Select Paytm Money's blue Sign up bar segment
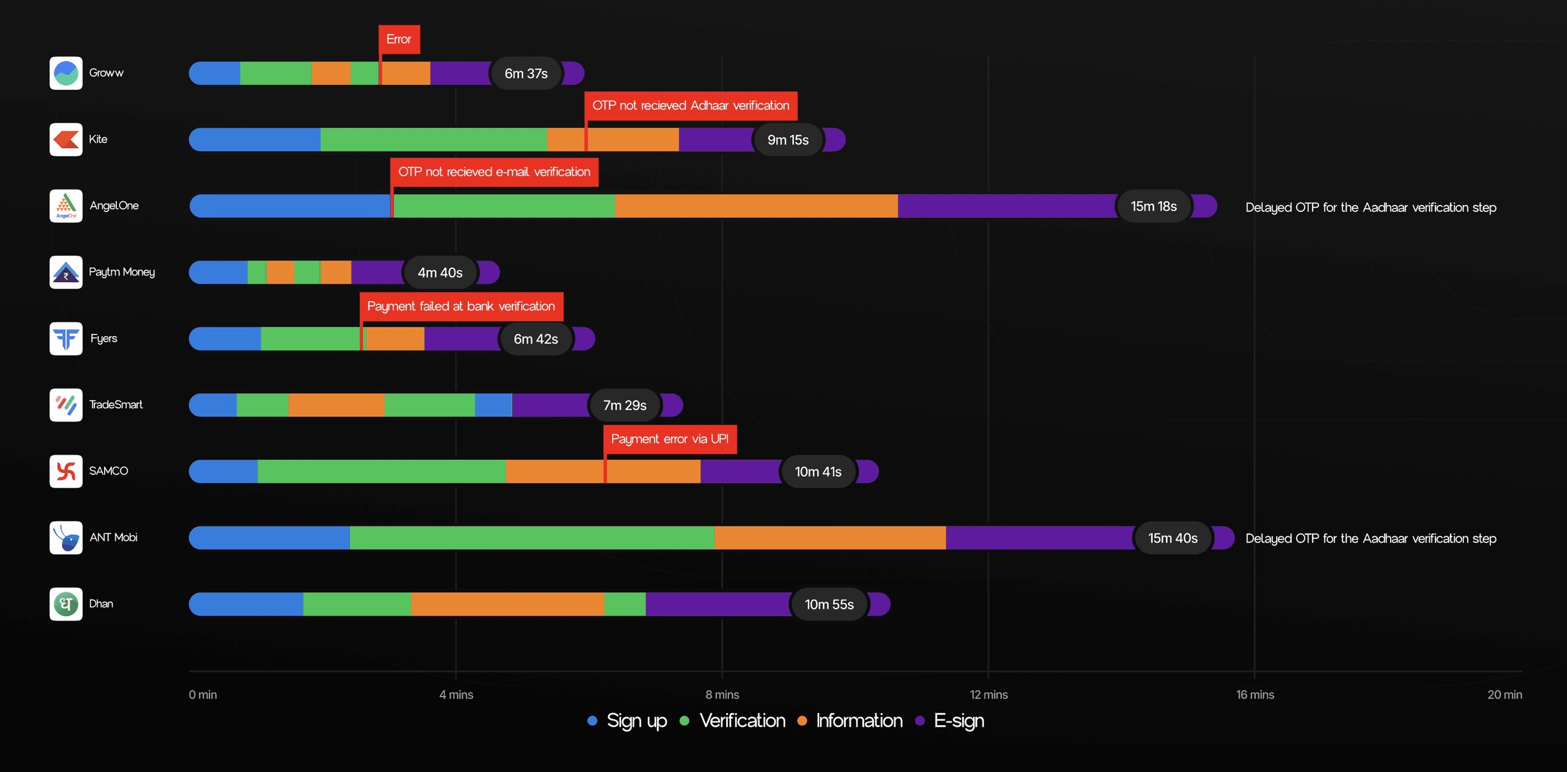 (218, 272)
